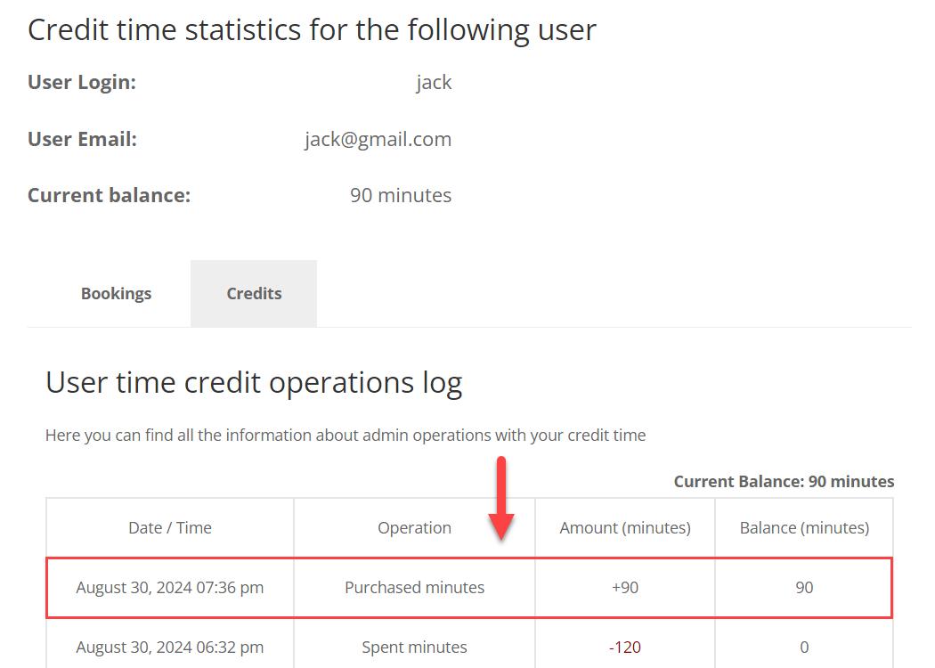
Task: Click the '0' balance cell in Spent row
Action: 804,648
